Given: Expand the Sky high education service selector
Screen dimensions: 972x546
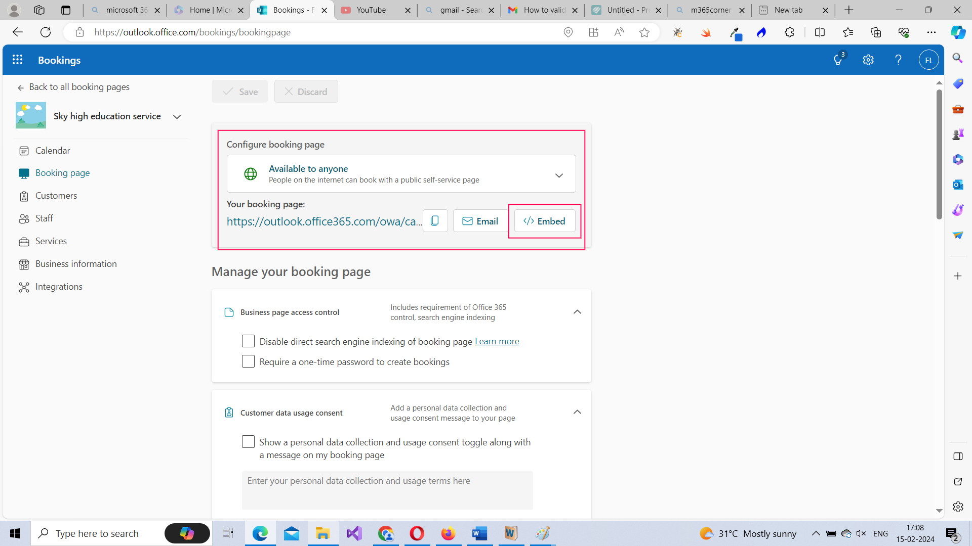Looking at the screenshot, I should (x=177, y=116).
